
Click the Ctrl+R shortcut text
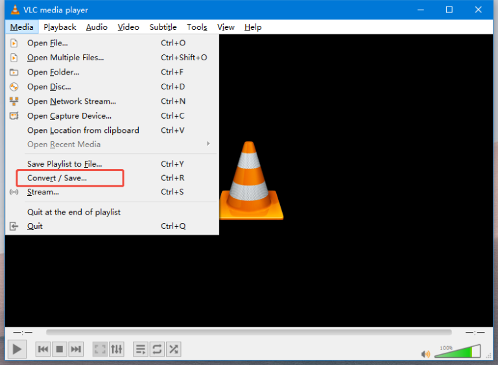pyautogui.click(x=172, y=178)
